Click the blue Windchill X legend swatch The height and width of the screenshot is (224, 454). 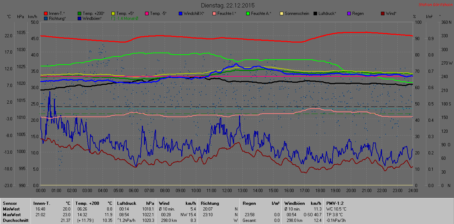(181, 13)
